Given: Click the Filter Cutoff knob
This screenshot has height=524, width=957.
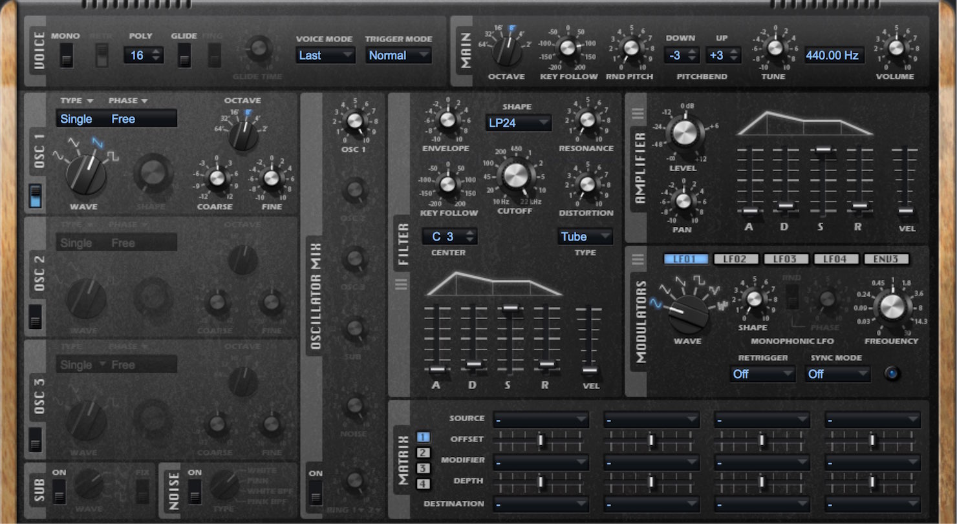Looking at the screenshot, I should click(516, 176).
